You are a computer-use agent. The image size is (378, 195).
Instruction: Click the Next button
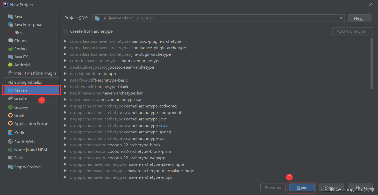pyautogui.click(x=302, y=188)
